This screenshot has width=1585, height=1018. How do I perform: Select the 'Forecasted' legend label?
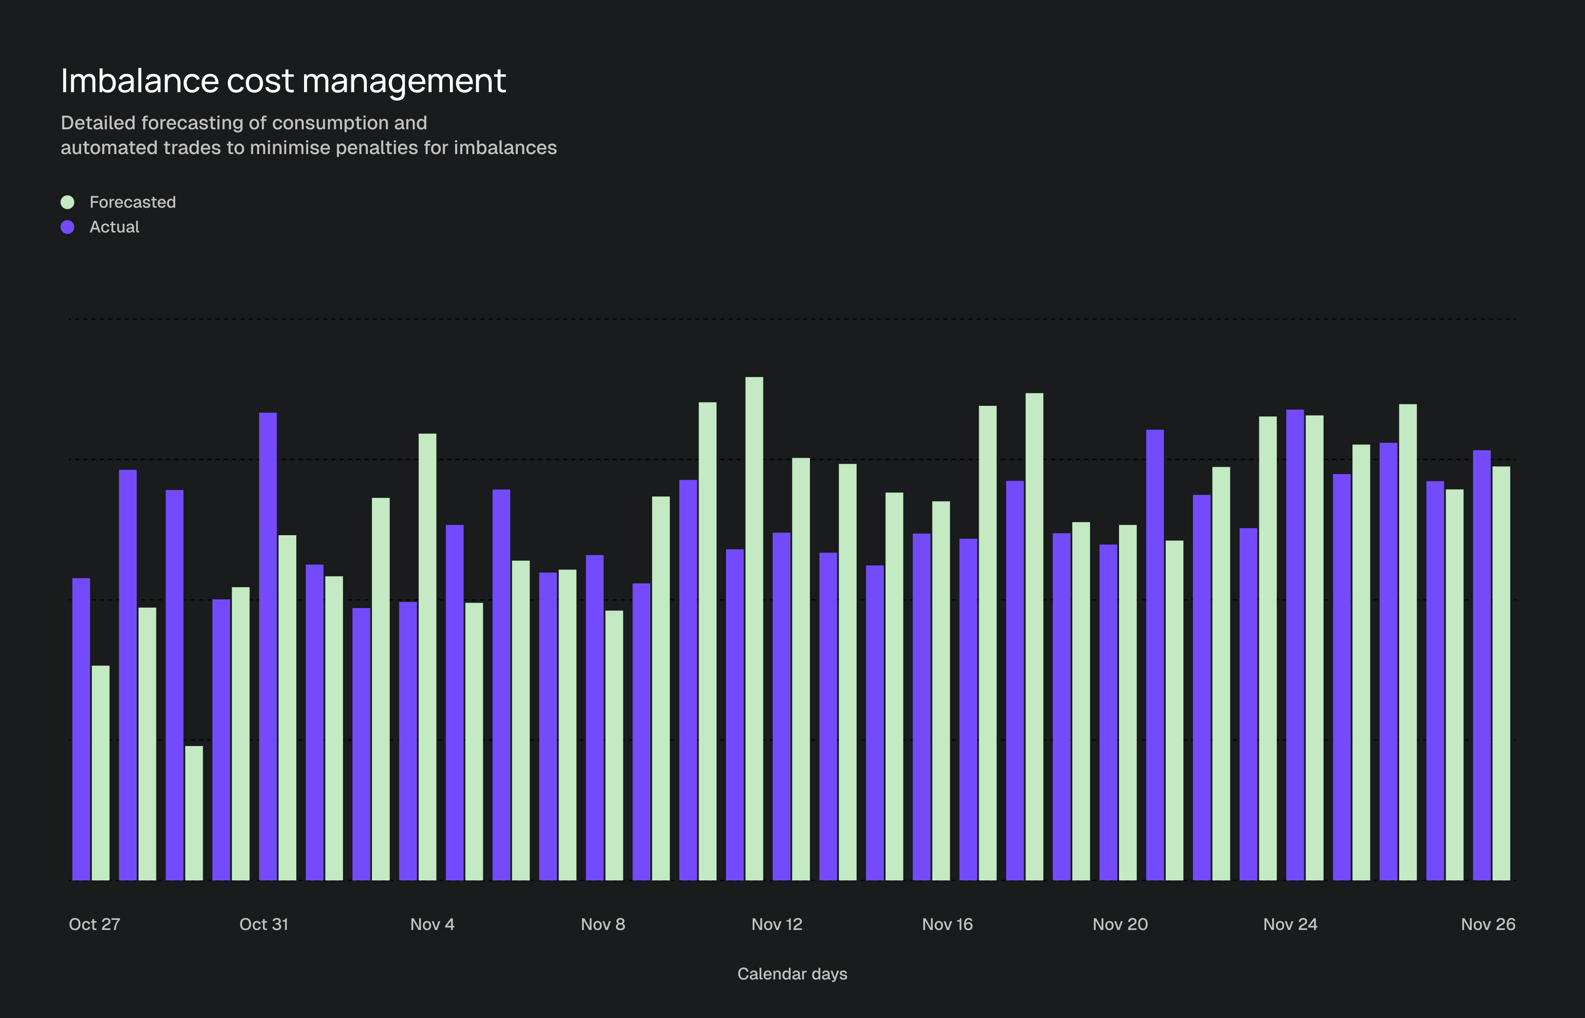[133, 202]
